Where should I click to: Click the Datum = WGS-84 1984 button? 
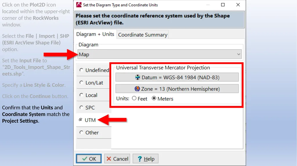coord(177,77)
